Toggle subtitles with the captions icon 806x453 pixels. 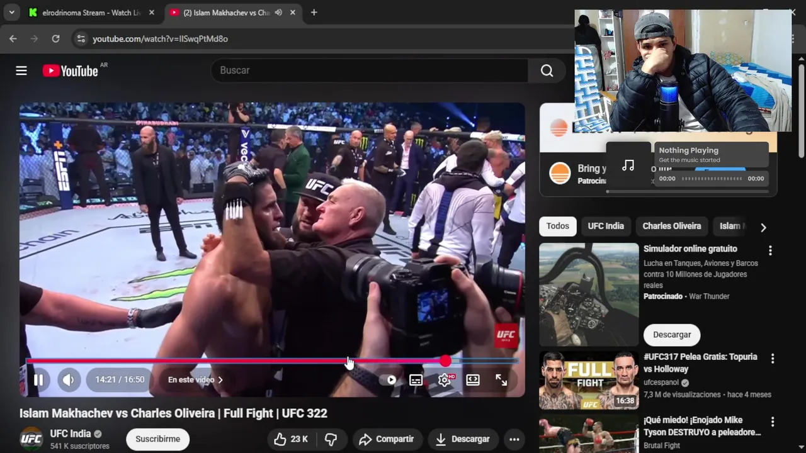(x=416, y=380)
